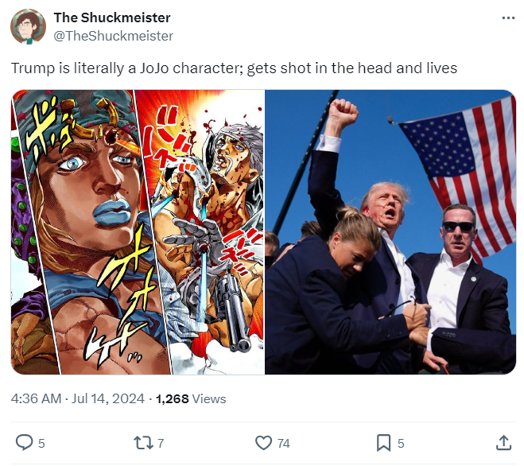The width and height of the screenshot is (524, 466).
Task: Visit the @TheShuckmeister handle link
Action: [113, 36]
